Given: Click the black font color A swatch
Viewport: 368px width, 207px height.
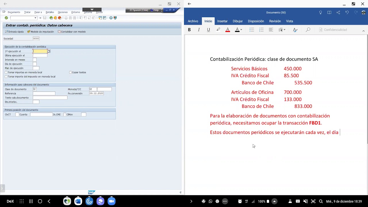Looking at the screenshot, I should [237, 30].
